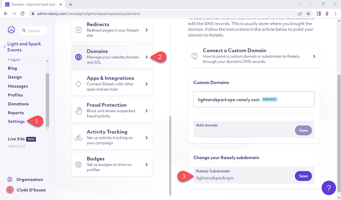This screenshot has width=341, height=200.
Task: Open Blog in the sidebar
Action: [12, 68]
